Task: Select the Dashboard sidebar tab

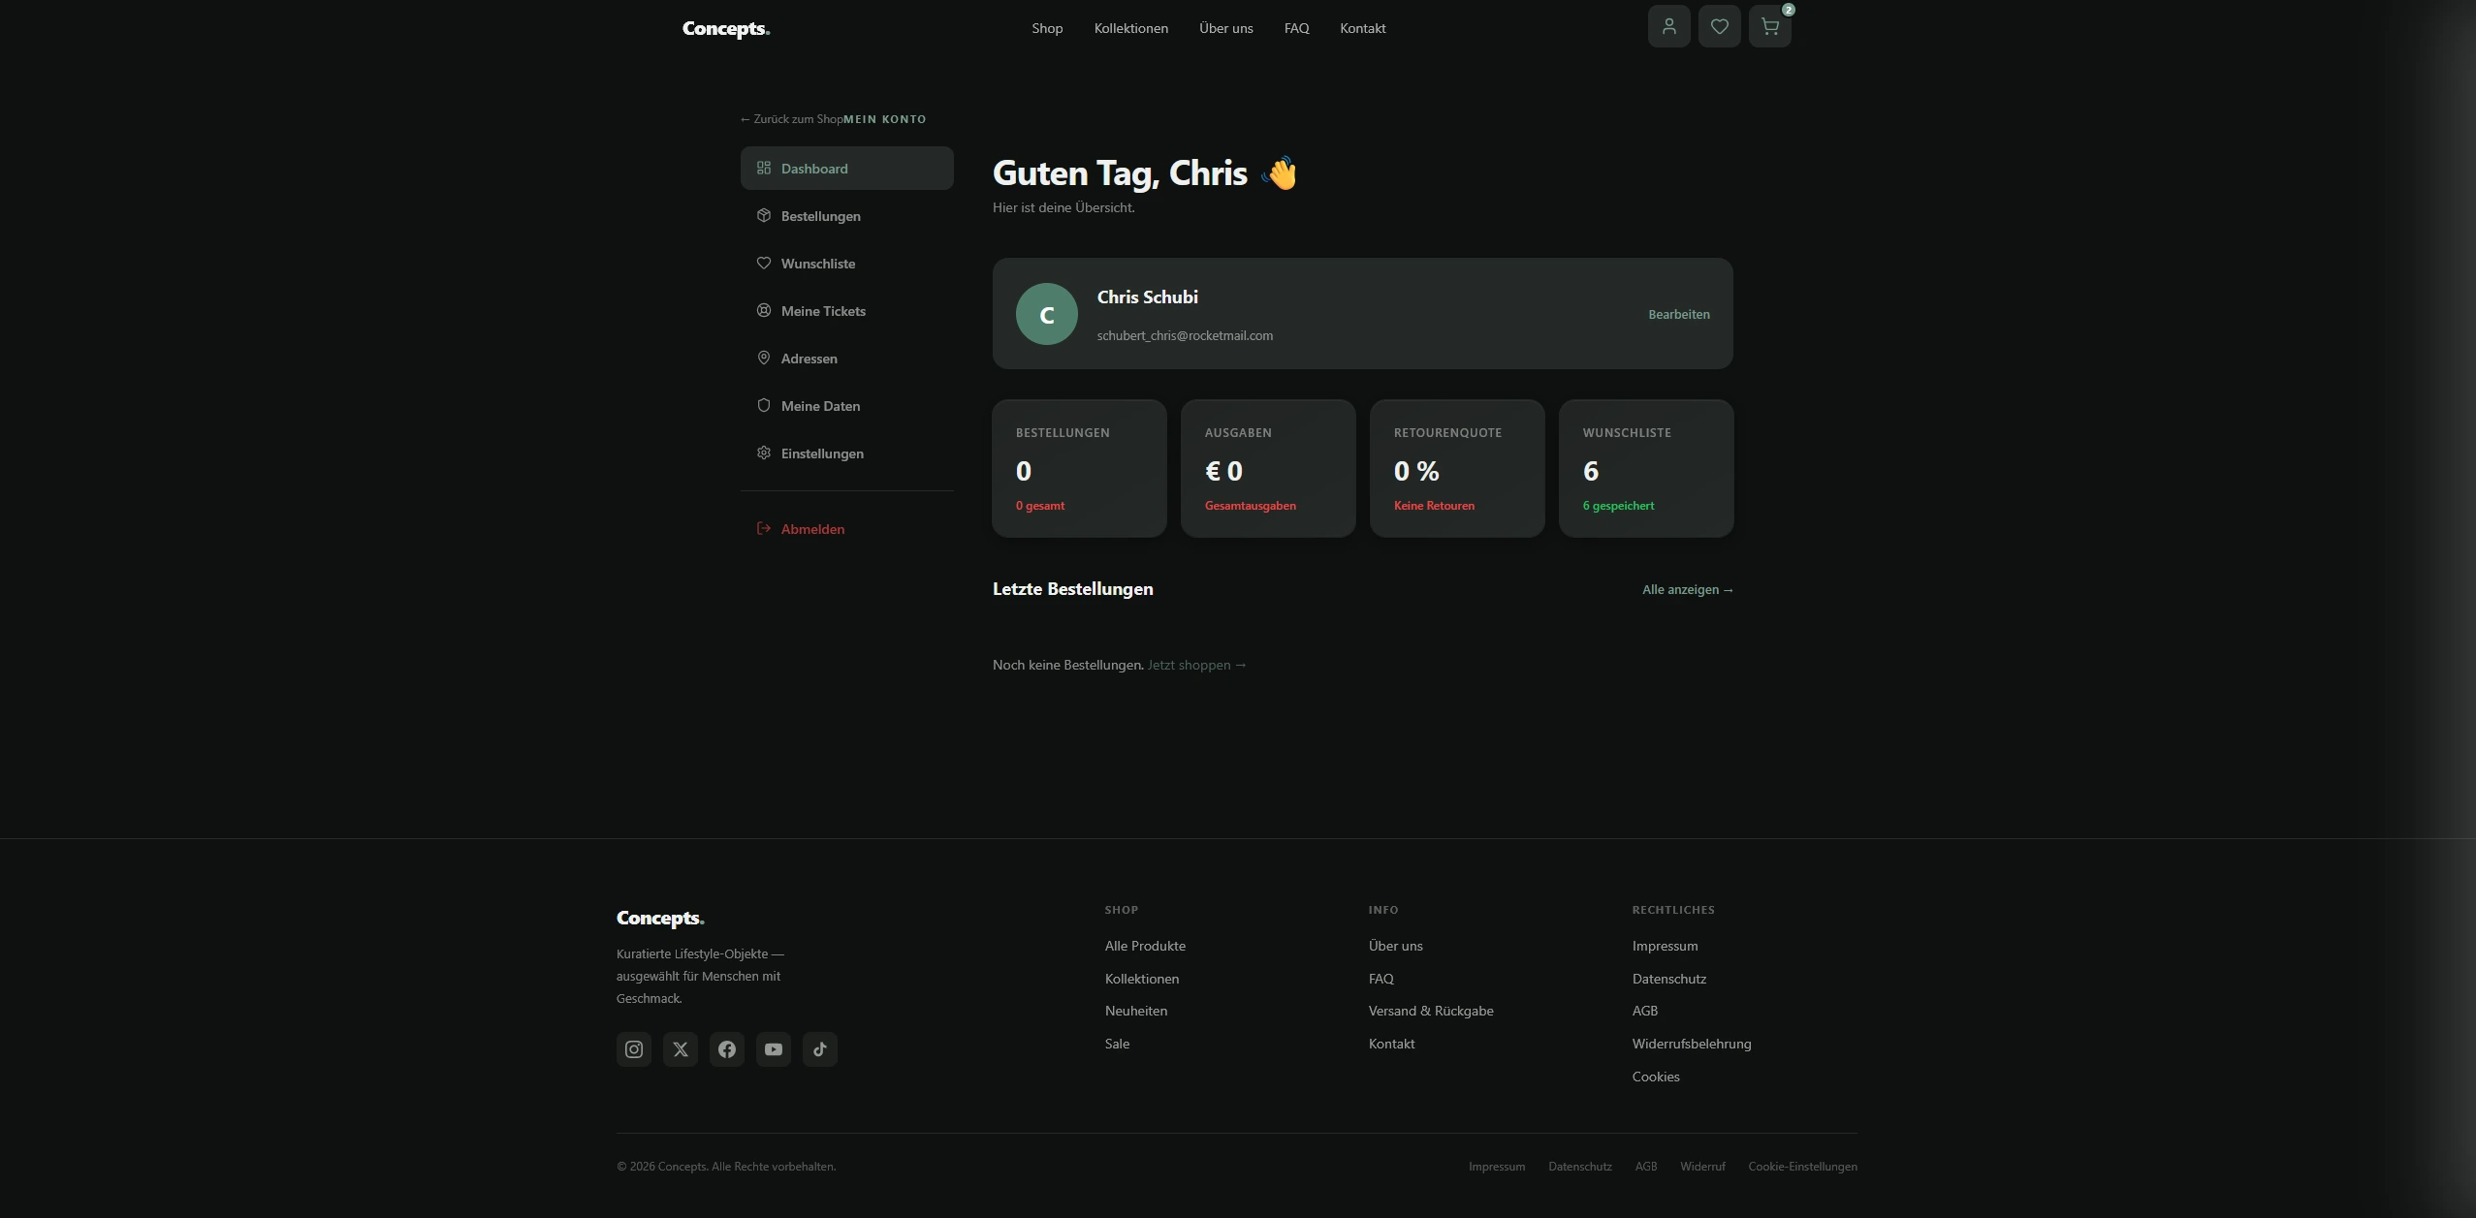Action: (847, 168)
